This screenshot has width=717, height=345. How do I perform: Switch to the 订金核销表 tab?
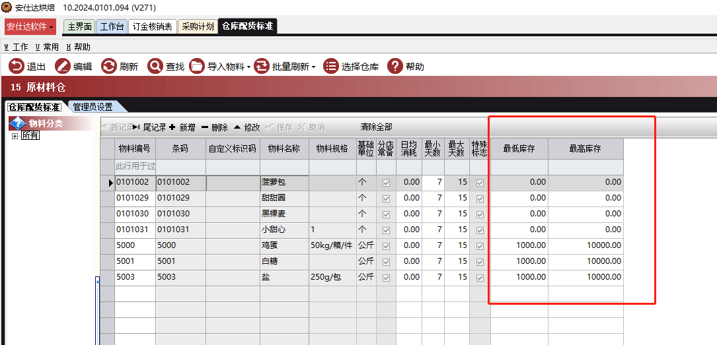152,26
